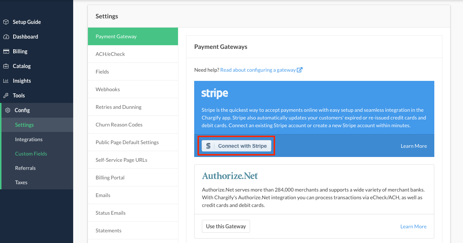
Task: Click the Tools wrench icon
Action: coord(6,96)
